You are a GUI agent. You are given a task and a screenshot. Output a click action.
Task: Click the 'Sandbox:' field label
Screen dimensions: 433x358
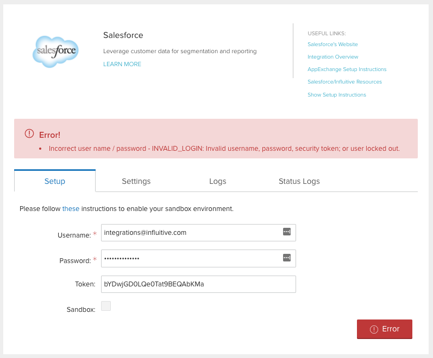tap(81, 310)
